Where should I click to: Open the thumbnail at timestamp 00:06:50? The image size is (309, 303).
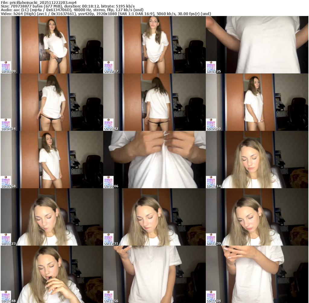(257, 102)
